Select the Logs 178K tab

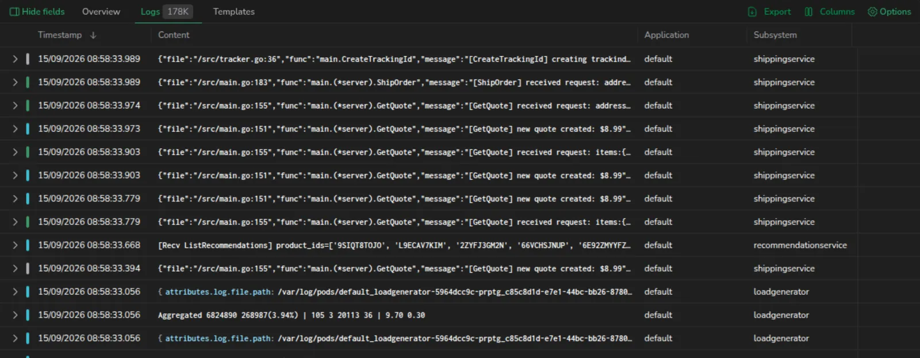(167, 11)
